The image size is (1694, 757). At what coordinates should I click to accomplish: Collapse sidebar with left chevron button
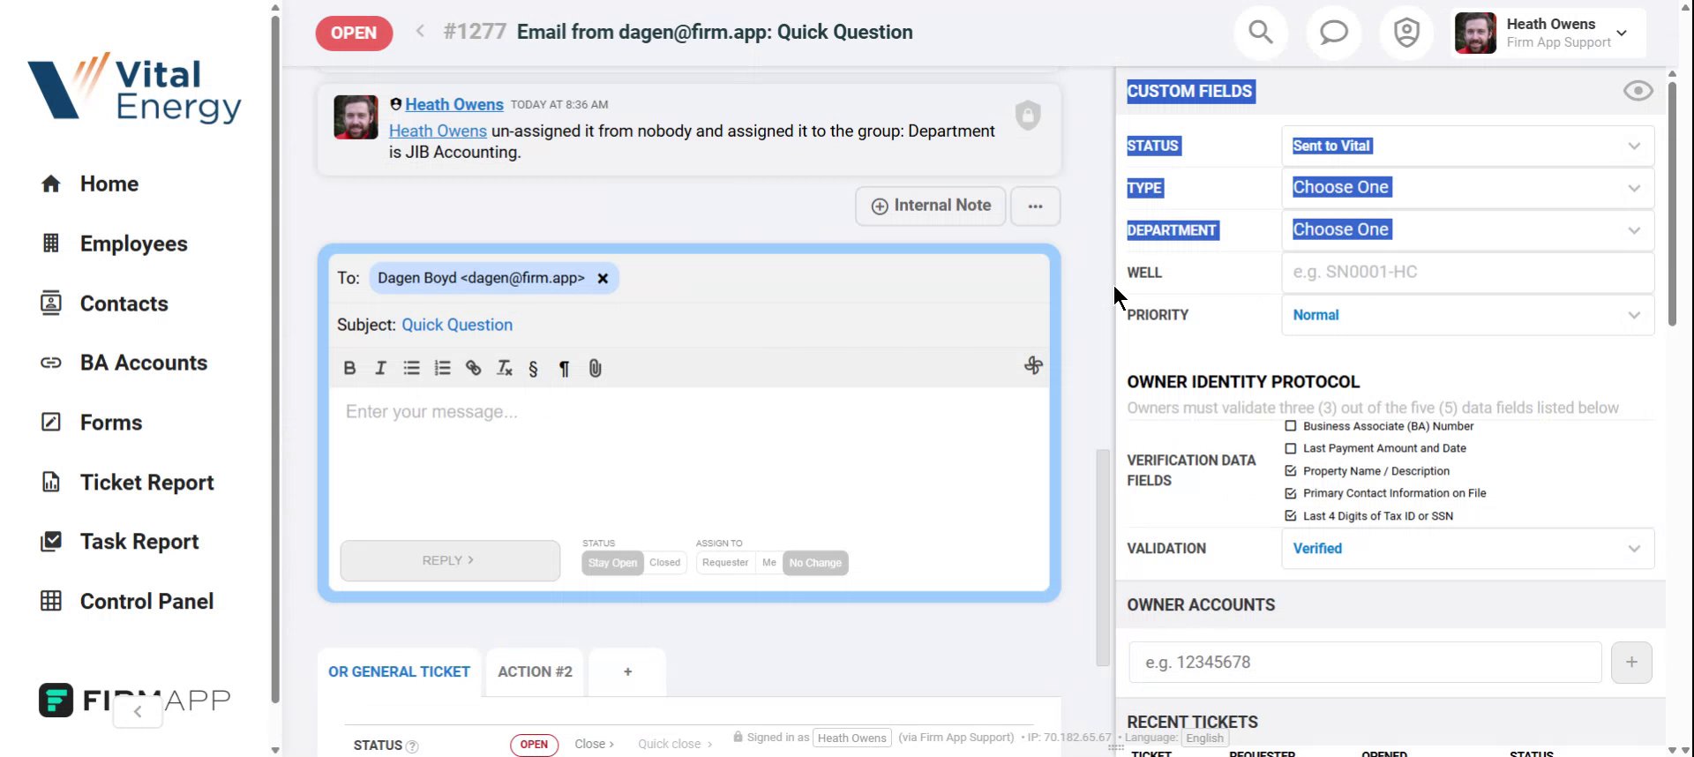(138, 711)
